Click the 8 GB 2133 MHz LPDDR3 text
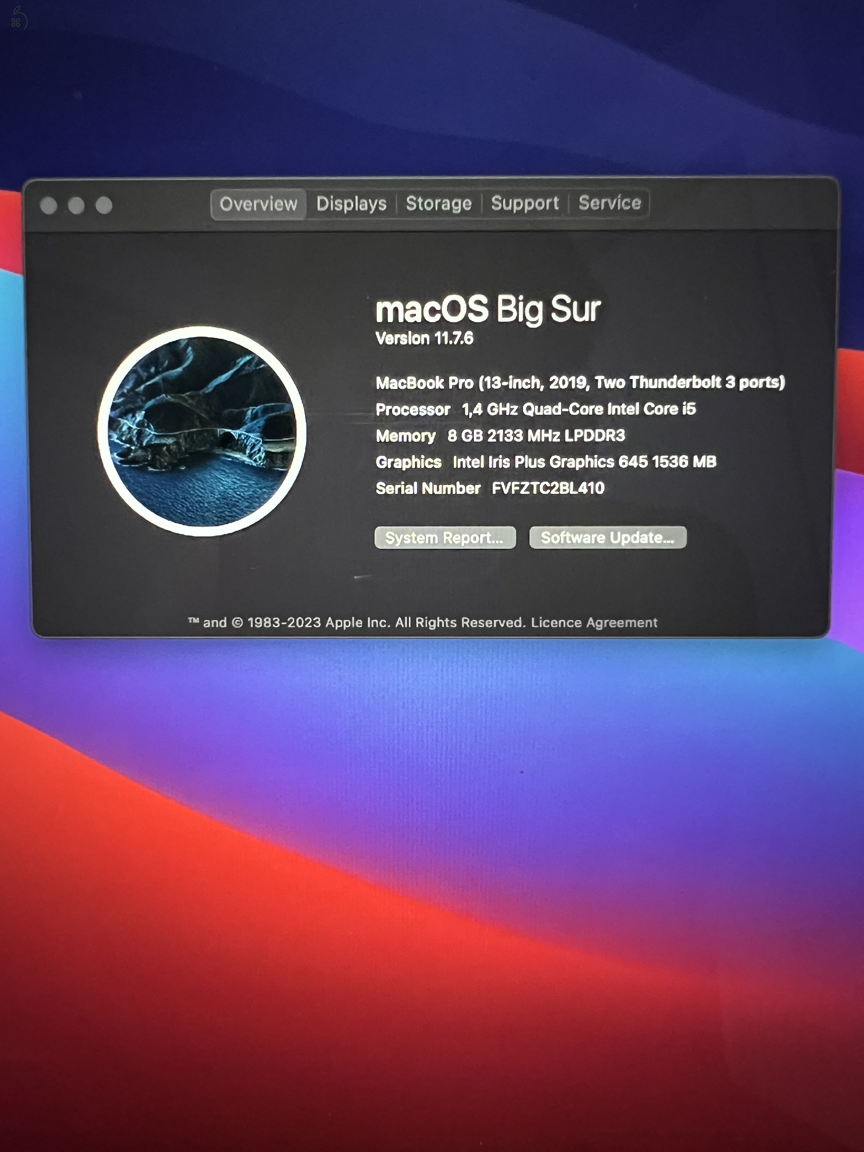The width and height of the screenshot is (864, 1152). click(x=536, y=435)
